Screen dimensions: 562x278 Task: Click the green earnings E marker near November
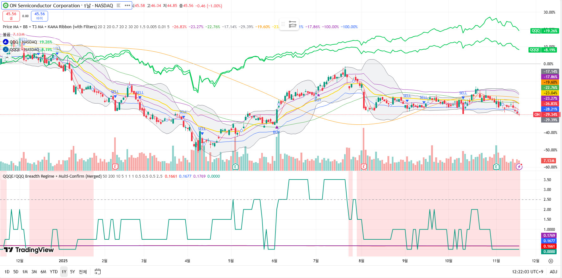tap(496, 167)
